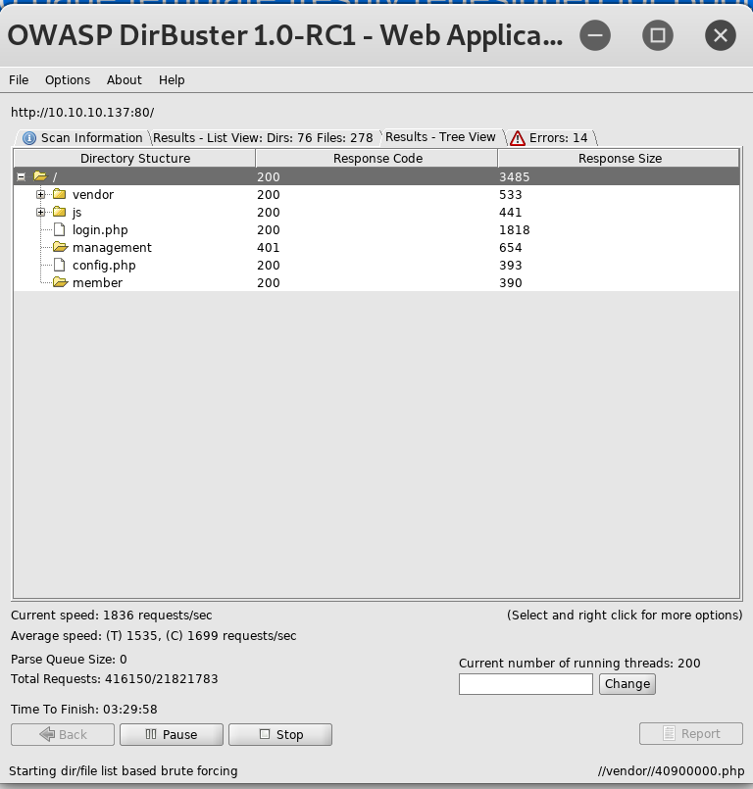Expand the vendor folder node

(x=41, y=194)
